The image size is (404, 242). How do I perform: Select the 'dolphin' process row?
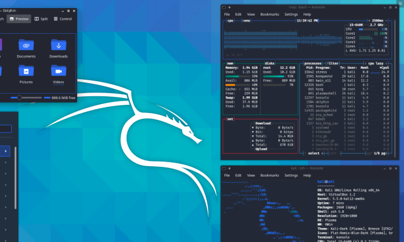[x=346, y=102]
